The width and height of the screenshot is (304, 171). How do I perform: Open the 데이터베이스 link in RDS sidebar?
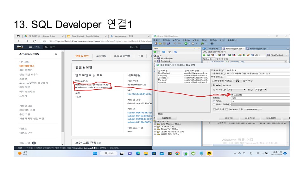pyautogui.click(x=27, y=66)
